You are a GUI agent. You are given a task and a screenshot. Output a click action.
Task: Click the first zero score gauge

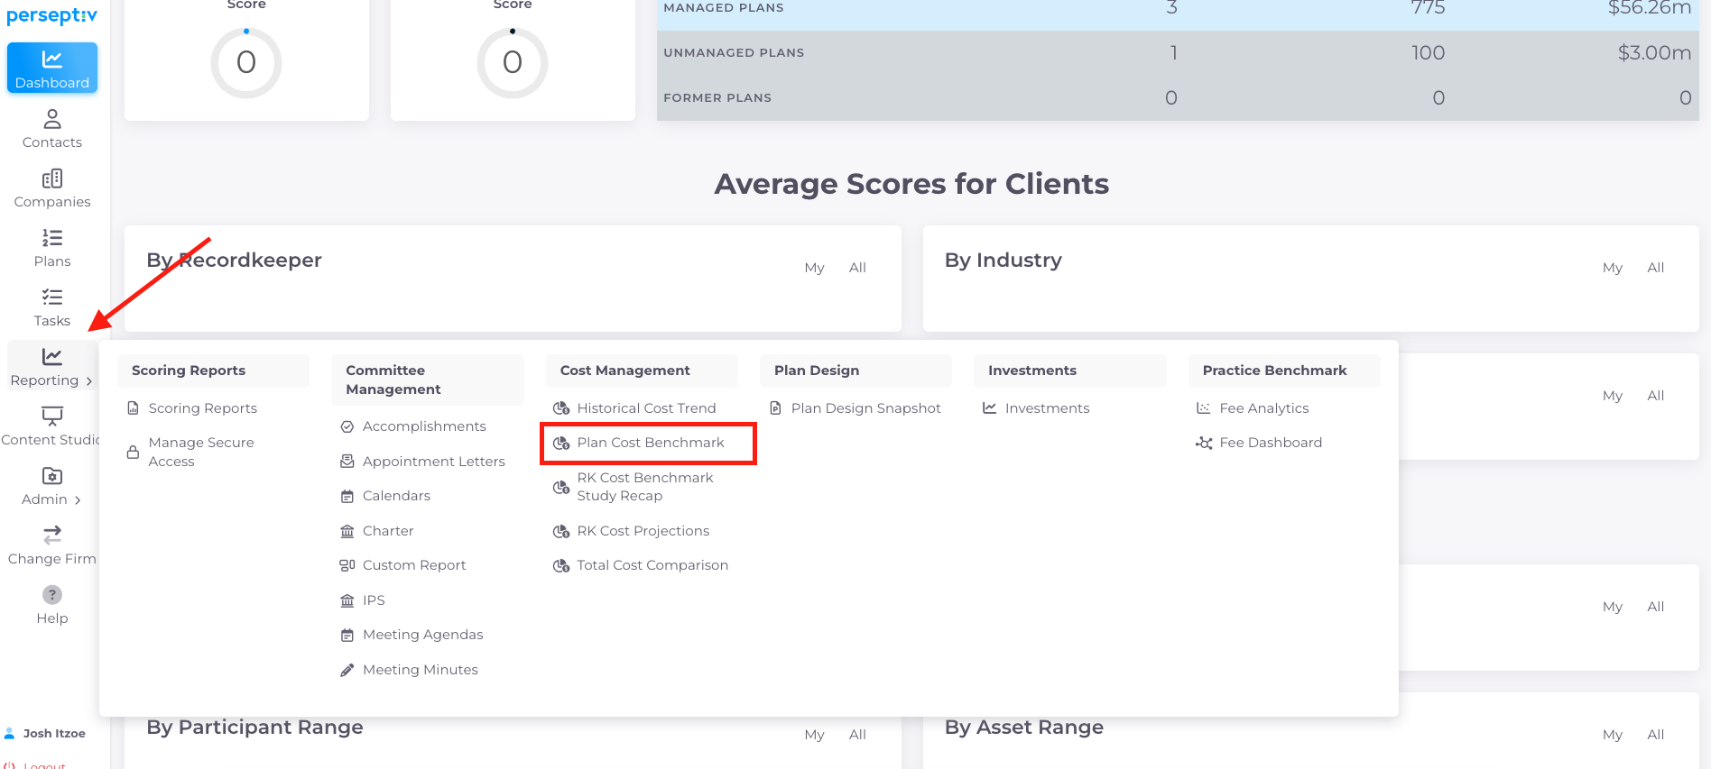pos(246,62)
